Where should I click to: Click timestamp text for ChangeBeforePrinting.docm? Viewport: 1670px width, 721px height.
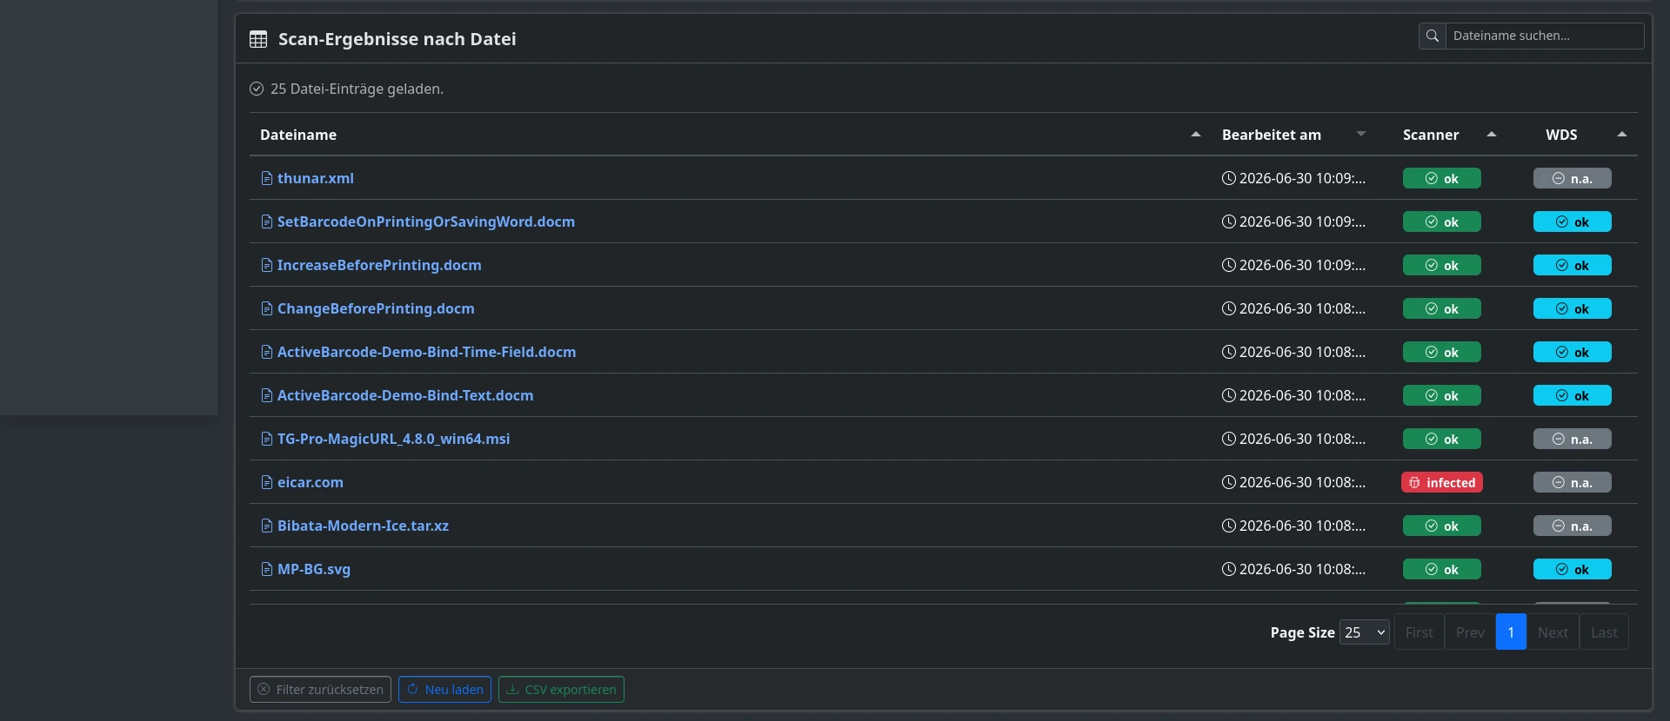click(x=1302, y=308)
